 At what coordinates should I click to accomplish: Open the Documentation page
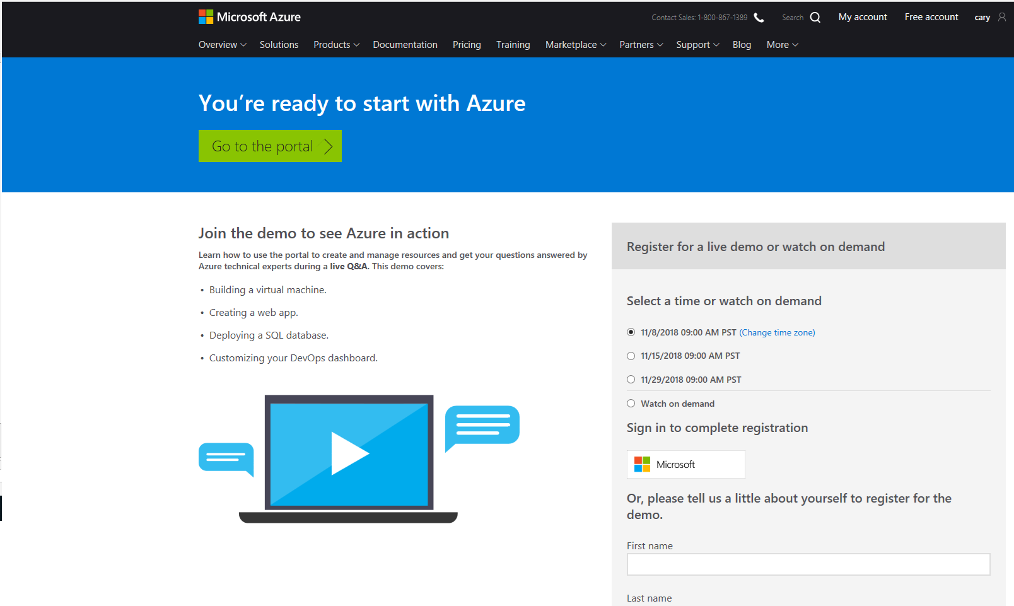(405, 45)
